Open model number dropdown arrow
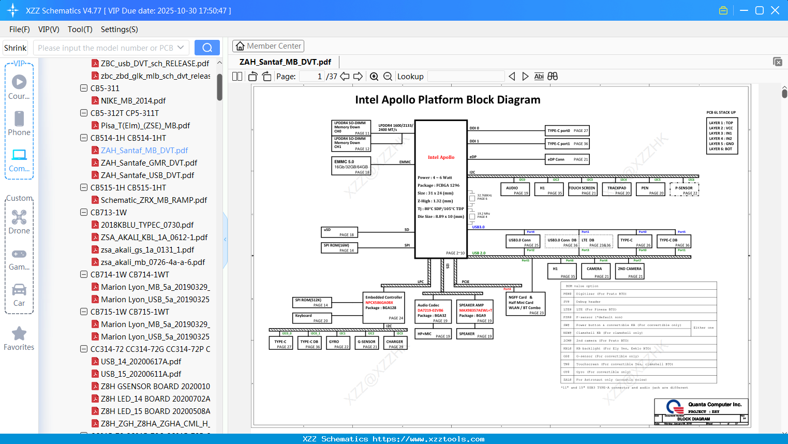 181,48
